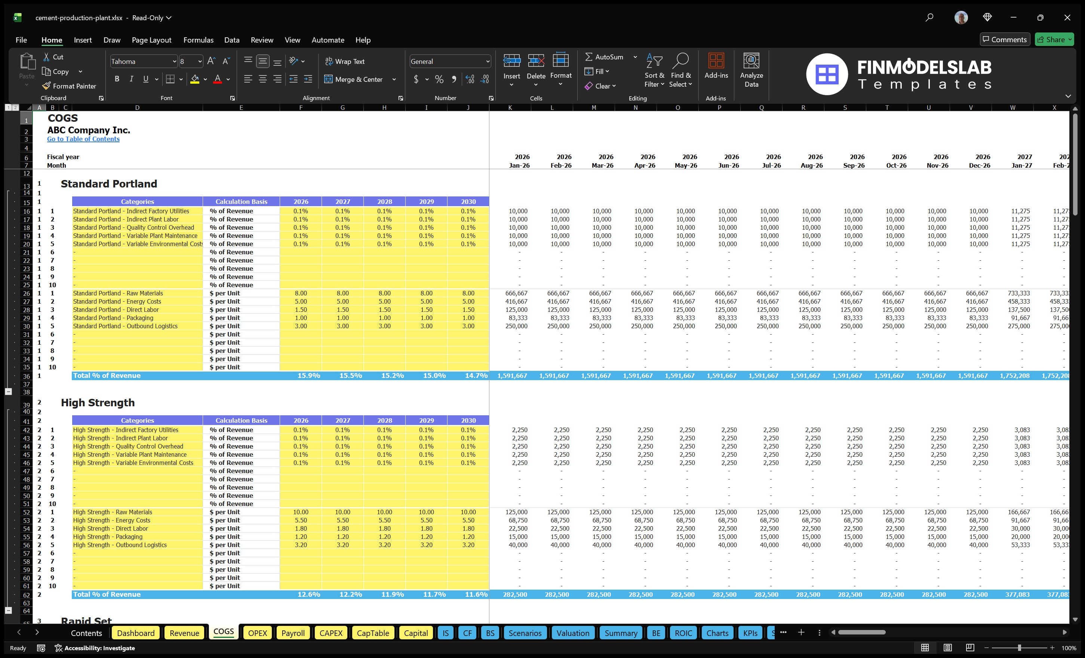Click outline level 2 button
The width and height of the screenshot is (1085, 658).
tap(15, 107)
